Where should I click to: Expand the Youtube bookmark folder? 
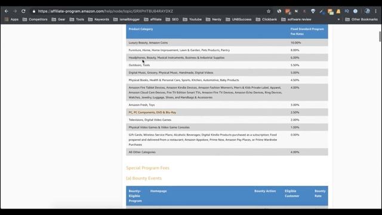coord(192,19)
